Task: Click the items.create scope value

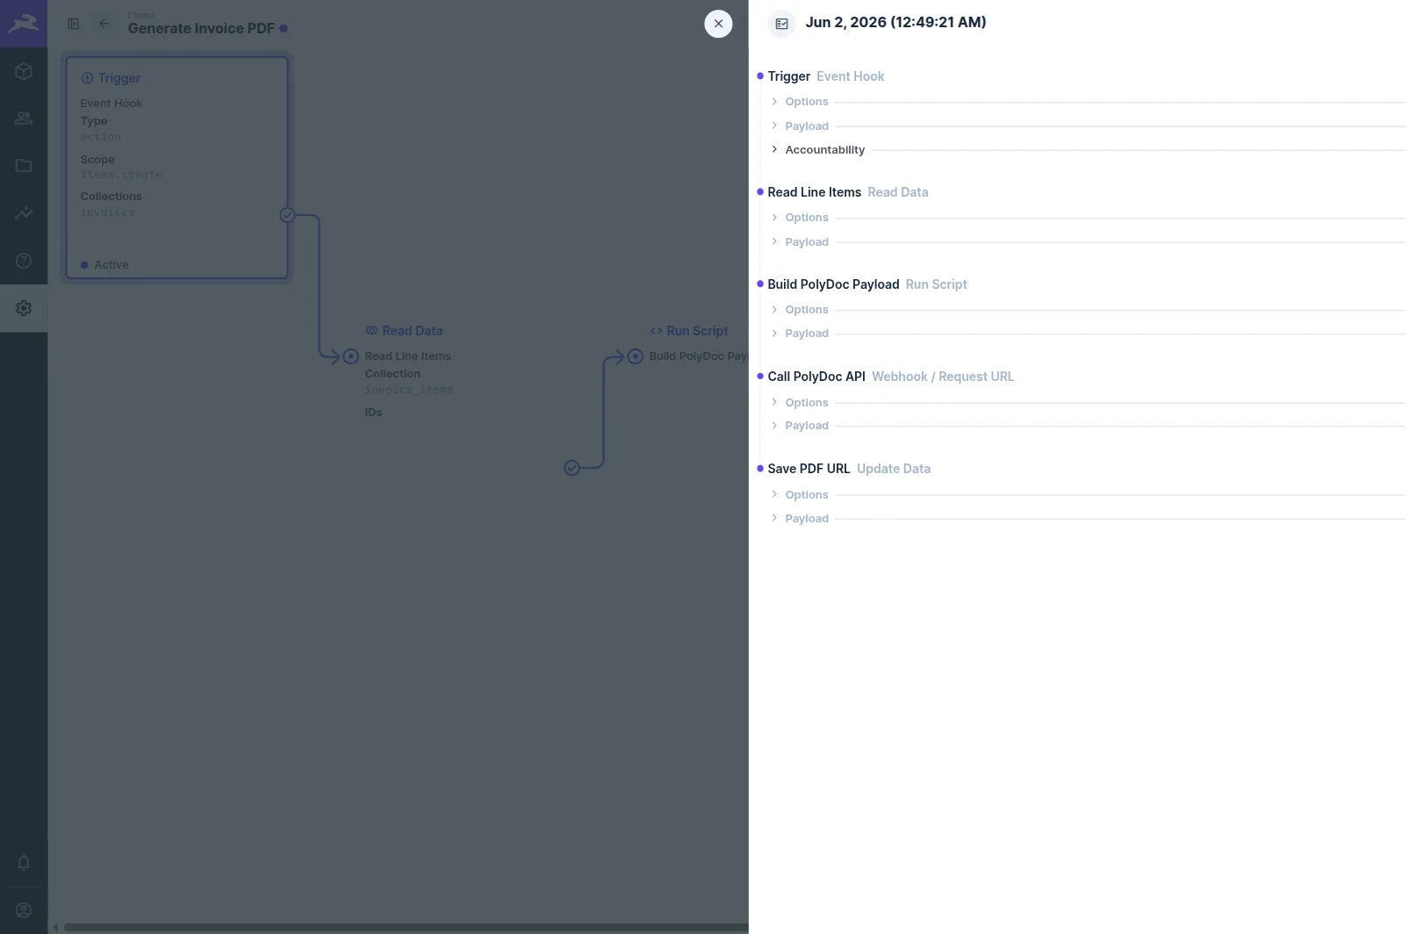Action: pyautogui.click(x=121, y=175)
